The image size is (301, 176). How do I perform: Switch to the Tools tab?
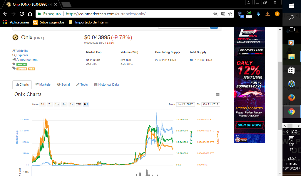coord(82,84)
